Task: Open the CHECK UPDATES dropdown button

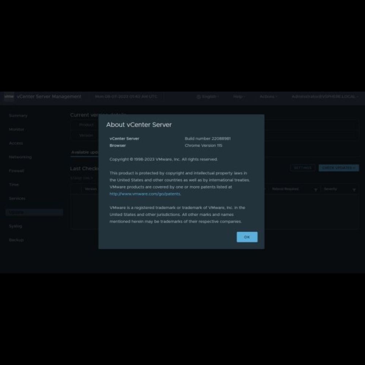Action: click(339, 168)
